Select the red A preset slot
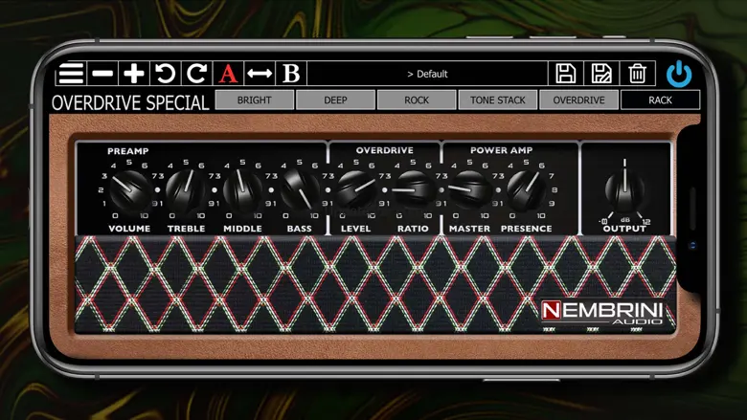The height and width of the screenshot is (420, 747). coord(228,74)
